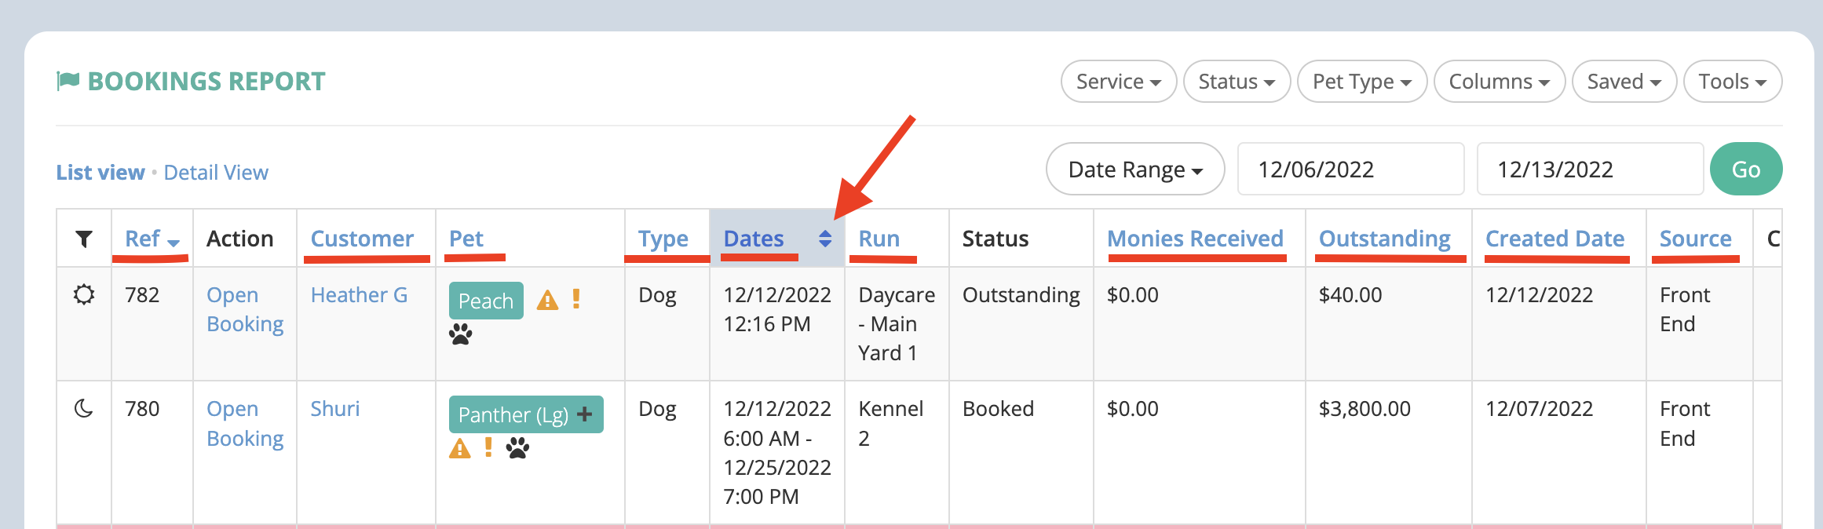Image resolution: width=1823 pixels, height=529 pixels.
Task: Click the plus icon on Panther (Lg) tag
Action: pos(585,414)
